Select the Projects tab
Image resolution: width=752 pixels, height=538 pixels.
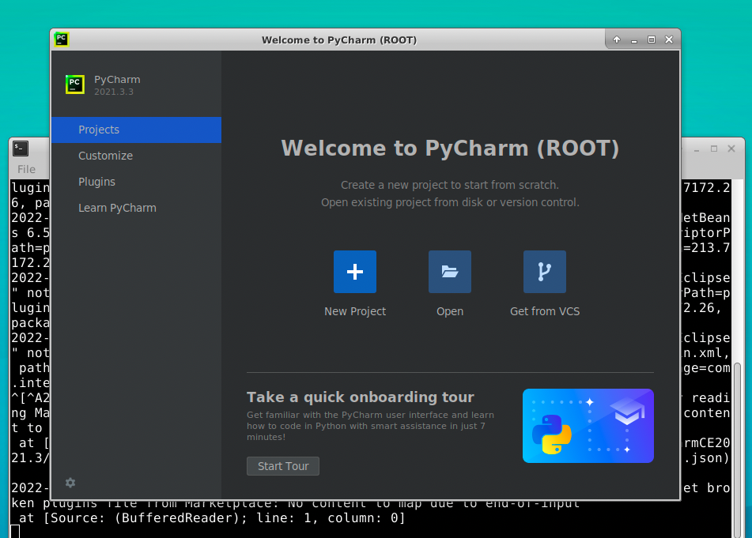136,130
